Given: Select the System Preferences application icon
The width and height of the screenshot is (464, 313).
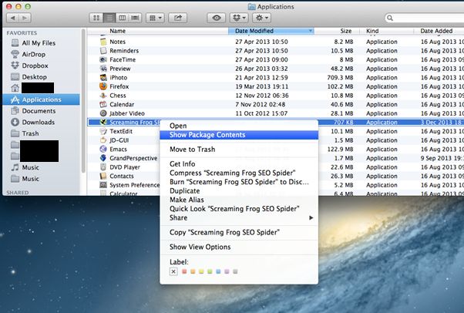Looking at the screenshot, I should click(x=103, y=185).
